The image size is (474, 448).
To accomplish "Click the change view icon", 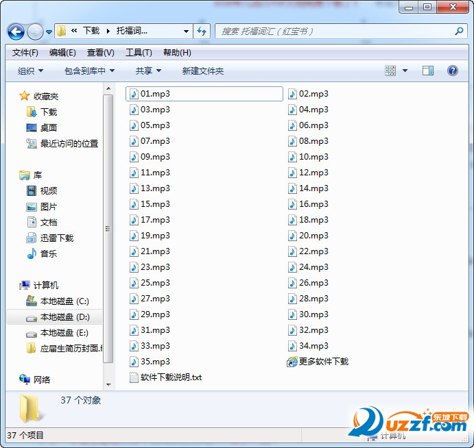I will (x=390, y=71).
